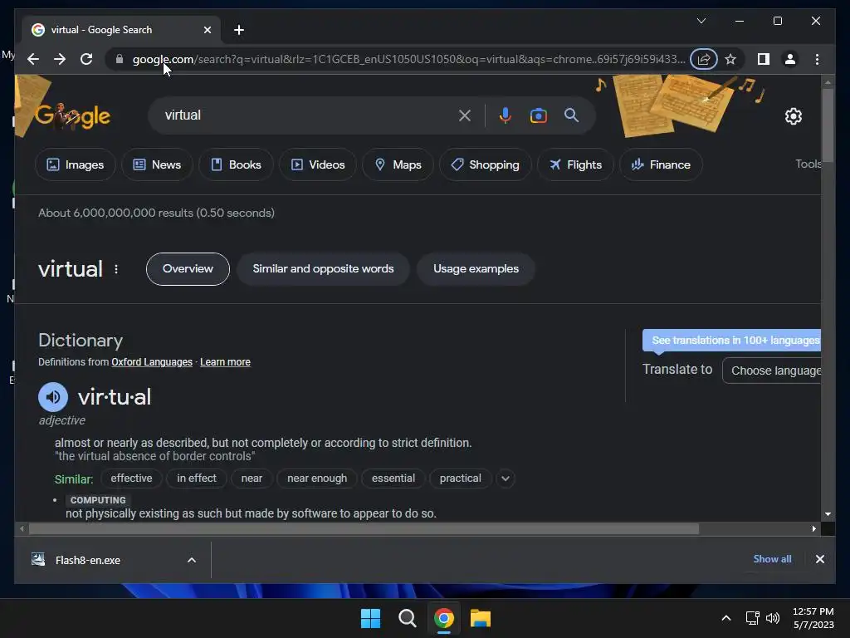
Task: Go forward using the browser forward arrow
Action: pos(60,59)
